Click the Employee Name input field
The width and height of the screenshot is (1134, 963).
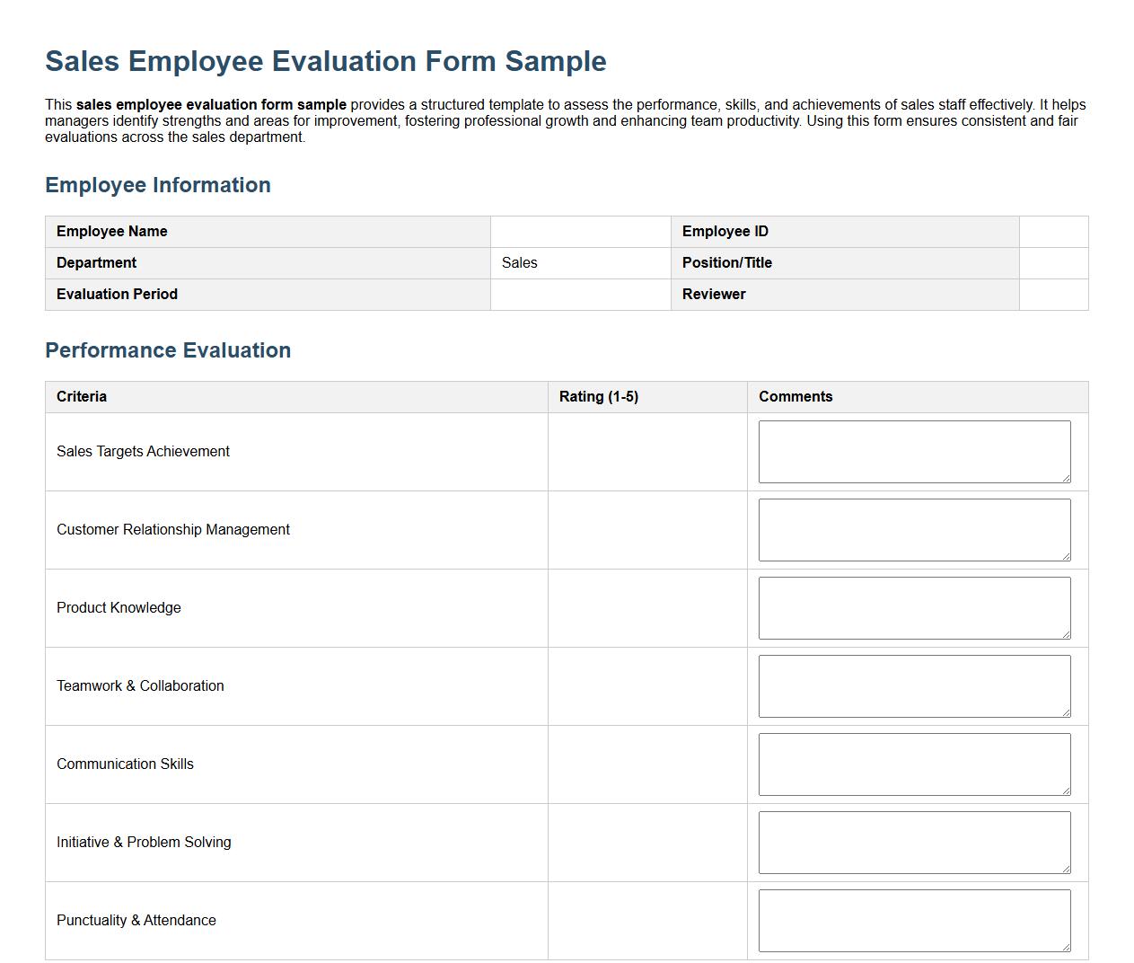tap(579, 231)
